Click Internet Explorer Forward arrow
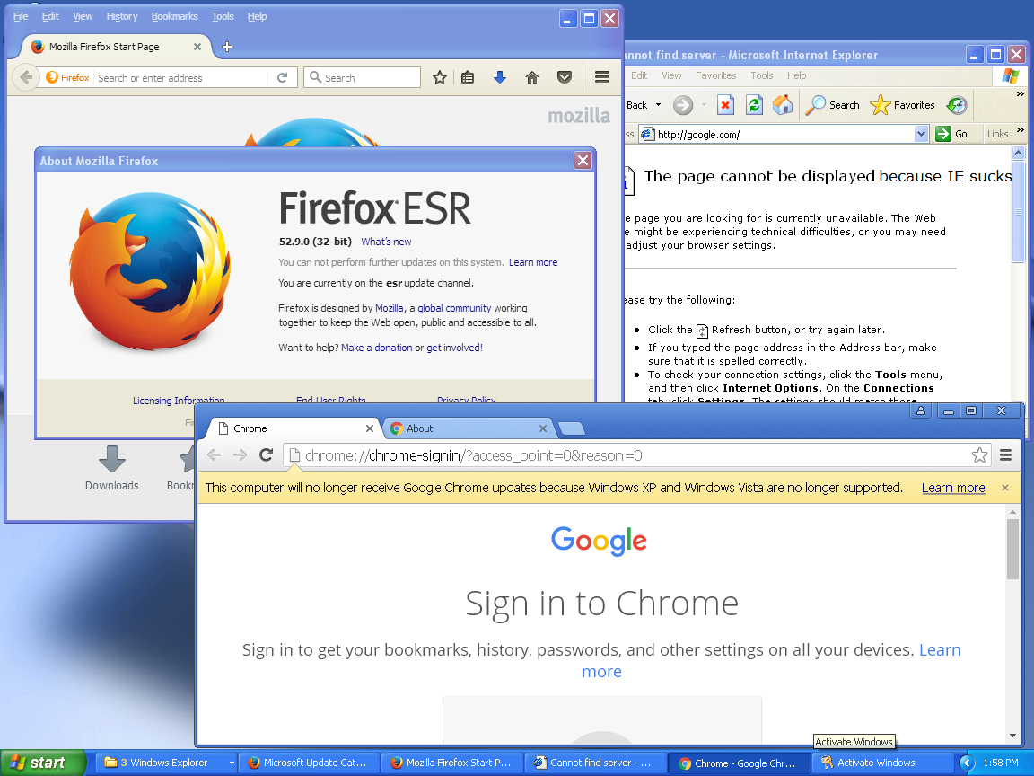This screenshot has height=776, width=1034. pos(683,104)
